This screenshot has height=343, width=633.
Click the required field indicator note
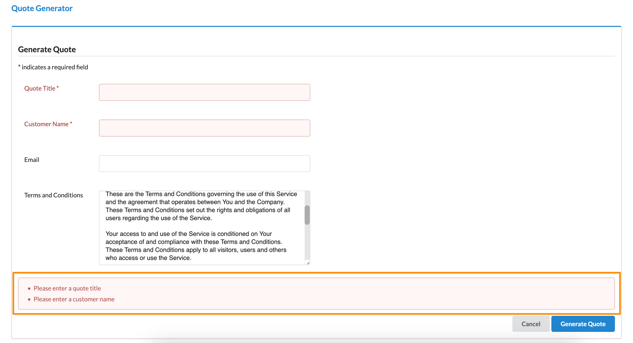53,67
